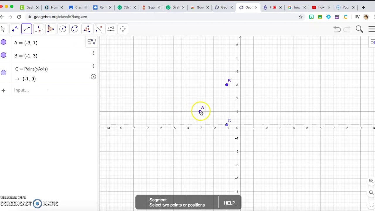Viewport: 375px width, 211px height.
Task: Play animation for point C
Action: pyautogui.click(x=93, y=77)
